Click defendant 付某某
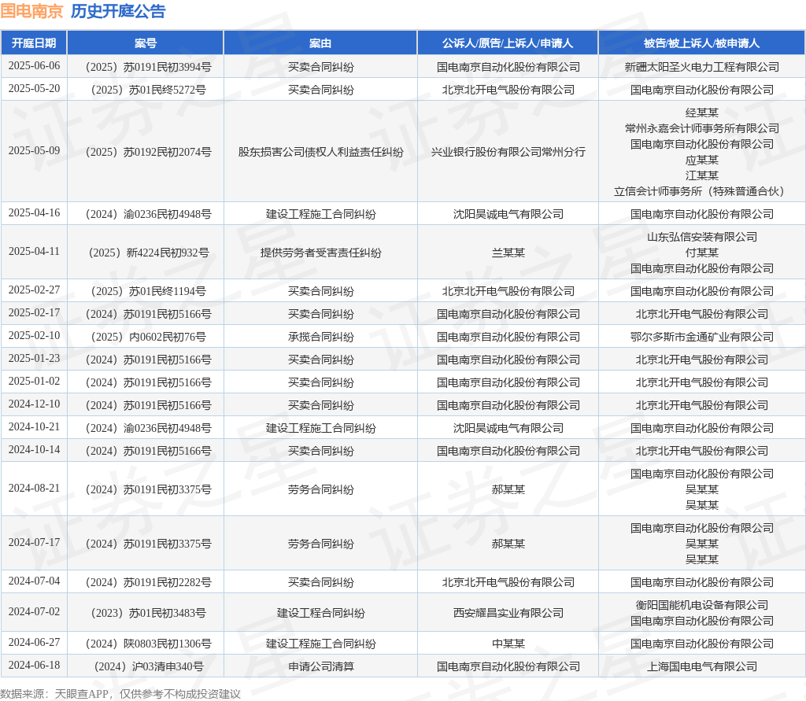806x701 pixels. point(701,253)
